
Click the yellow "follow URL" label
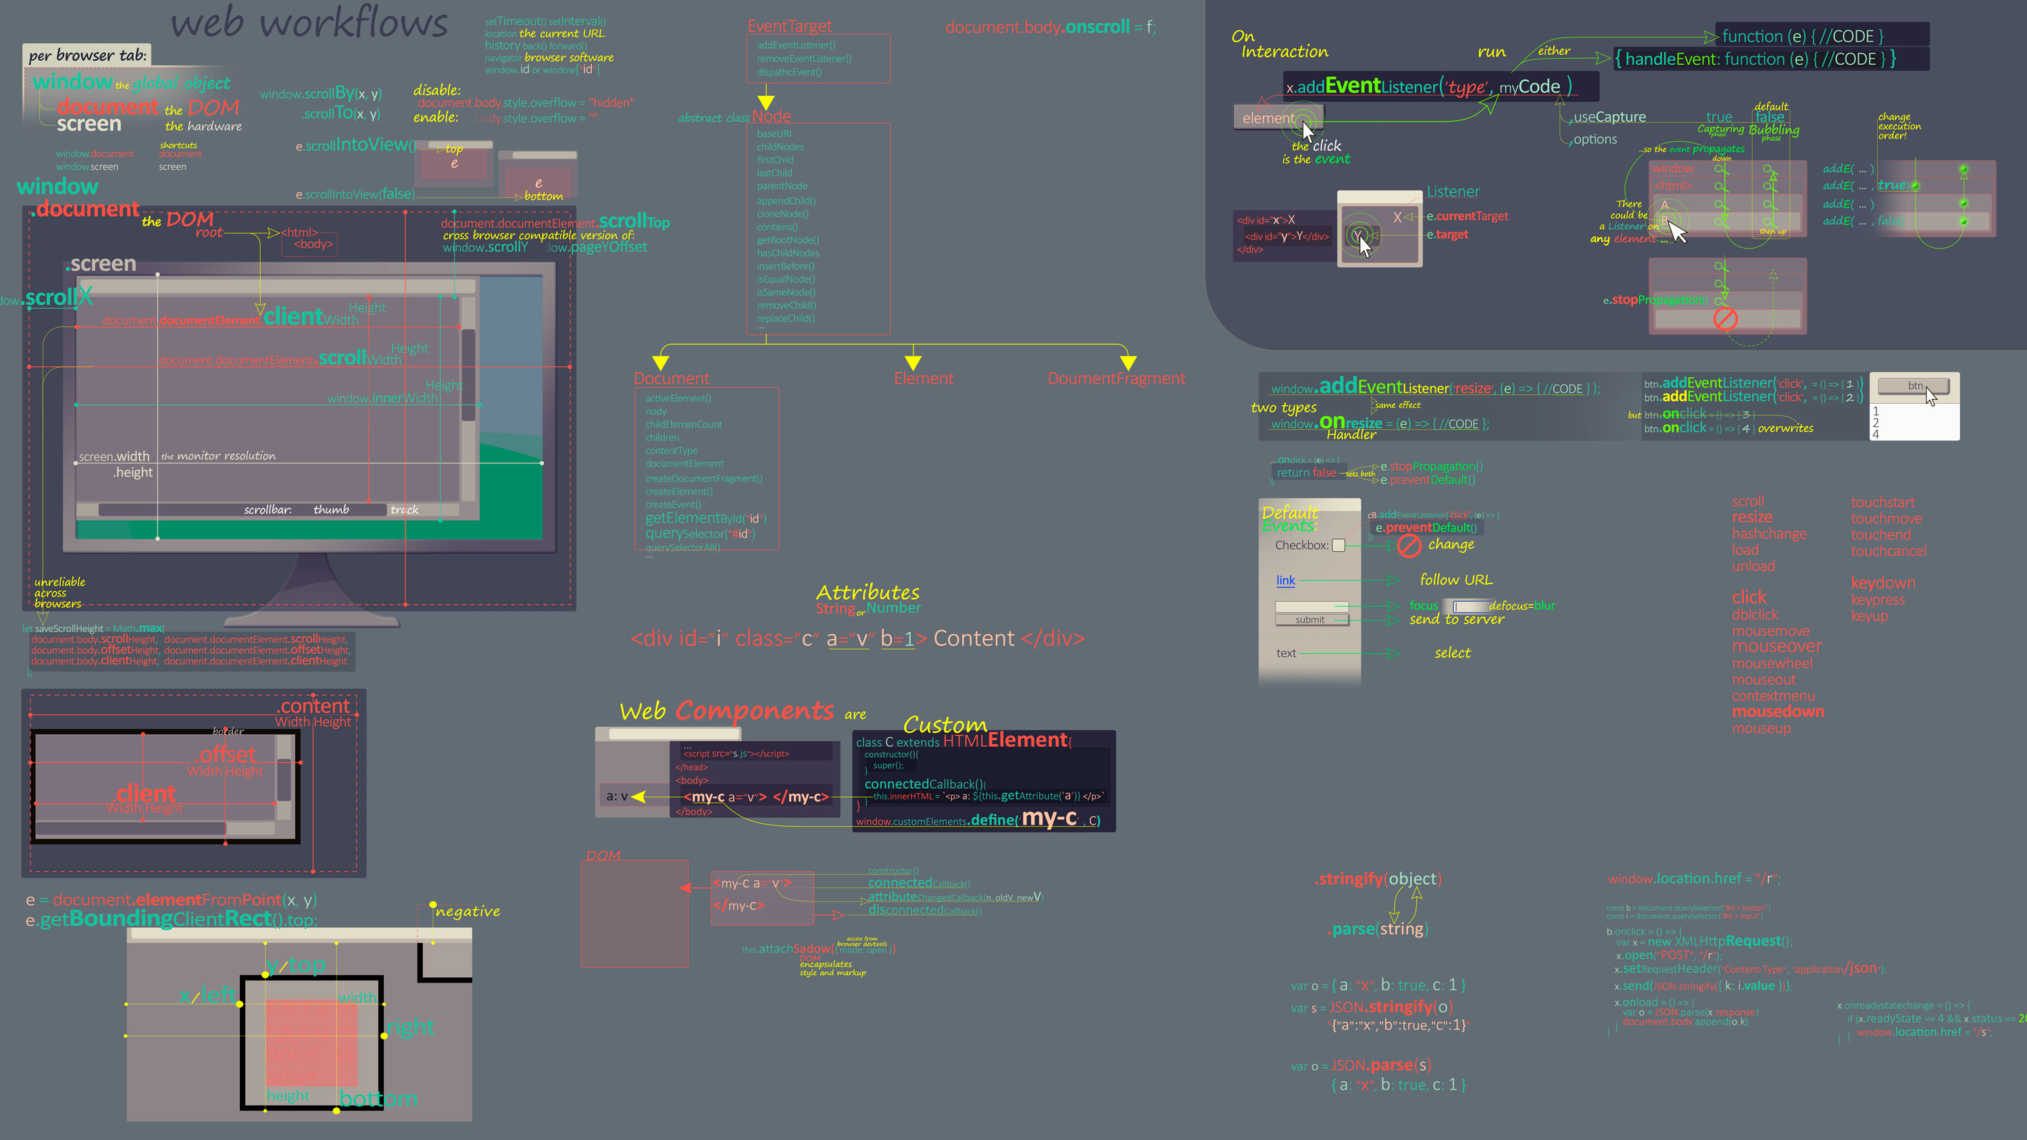[x=1456, y=580]
